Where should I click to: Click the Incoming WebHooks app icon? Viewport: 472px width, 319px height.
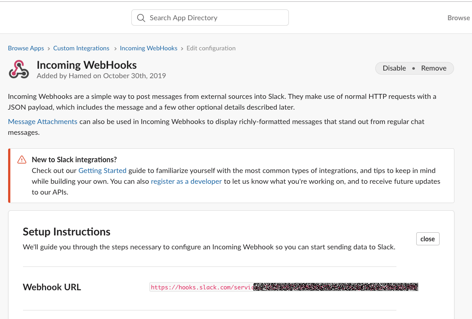pos(18,69)
